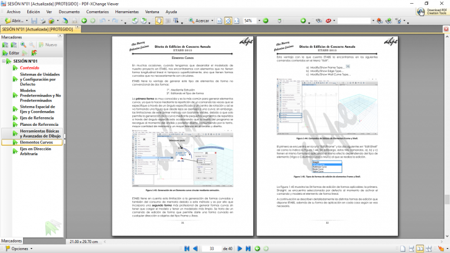Click the zoom in magnifier in bookmarks panel
The width and height of the screenshot is (450, 253).
point(23,45)
